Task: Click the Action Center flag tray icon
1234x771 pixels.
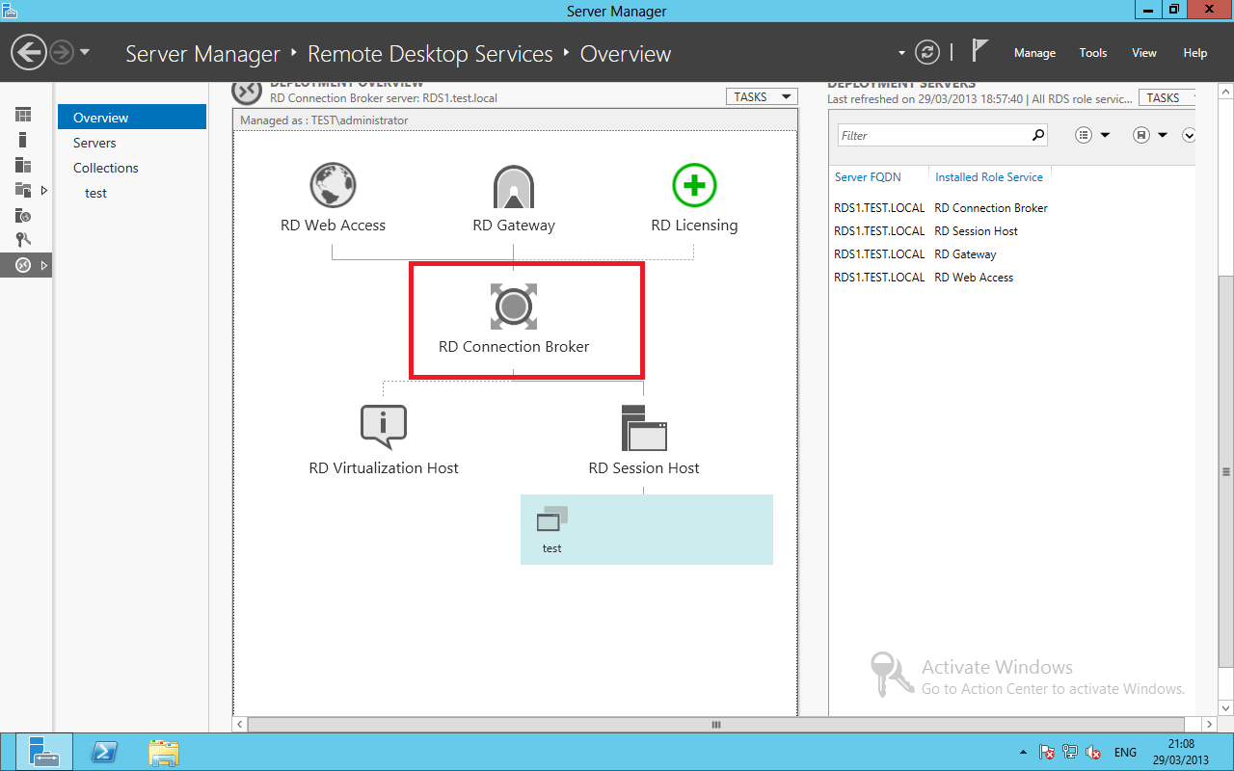Action: 1047,752
